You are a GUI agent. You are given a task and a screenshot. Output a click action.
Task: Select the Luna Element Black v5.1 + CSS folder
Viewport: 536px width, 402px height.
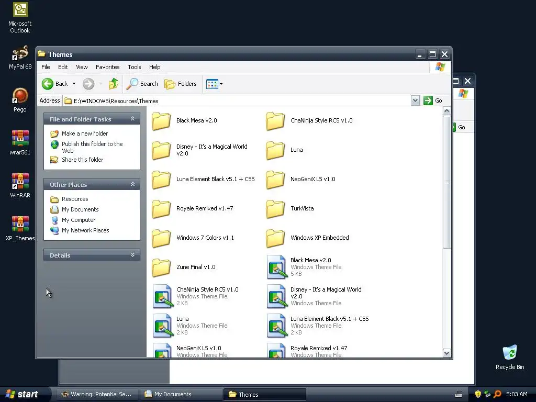(204, 179)
